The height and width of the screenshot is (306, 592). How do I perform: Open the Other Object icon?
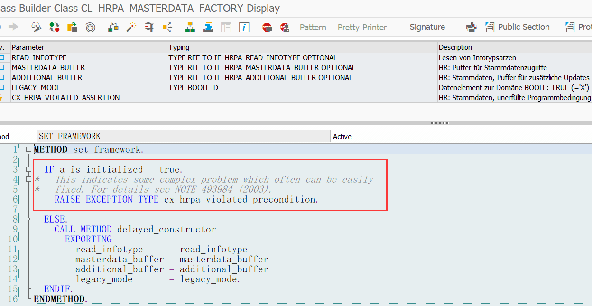(72, 27)
